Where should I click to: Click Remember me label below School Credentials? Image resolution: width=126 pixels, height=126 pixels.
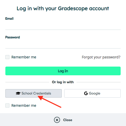24,106
